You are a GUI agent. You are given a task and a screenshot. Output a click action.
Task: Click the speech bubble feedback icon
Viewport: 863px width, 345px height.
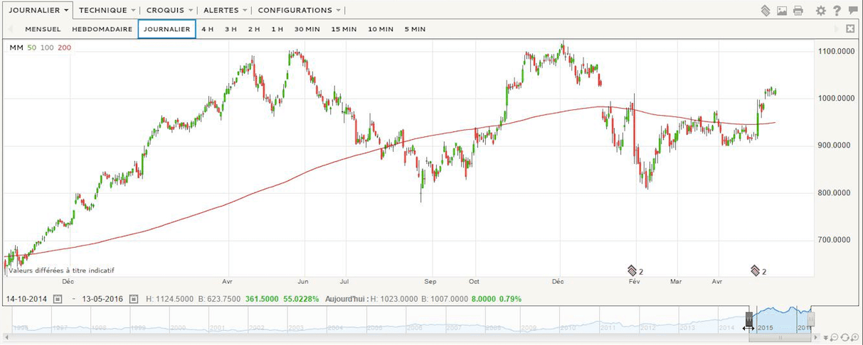(853, 11)
